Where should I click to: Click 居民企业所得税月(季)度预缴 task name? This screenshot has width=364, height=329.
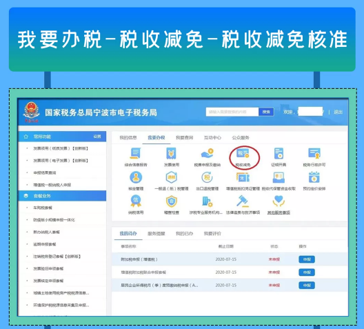[159, 285]
